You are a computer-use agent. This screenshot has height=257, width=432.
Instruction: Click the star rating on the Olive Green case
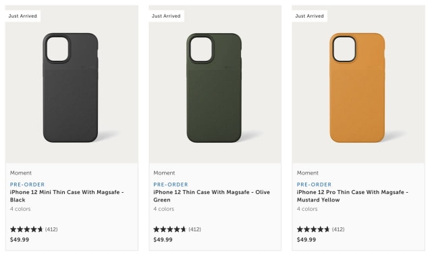point(170,229)
